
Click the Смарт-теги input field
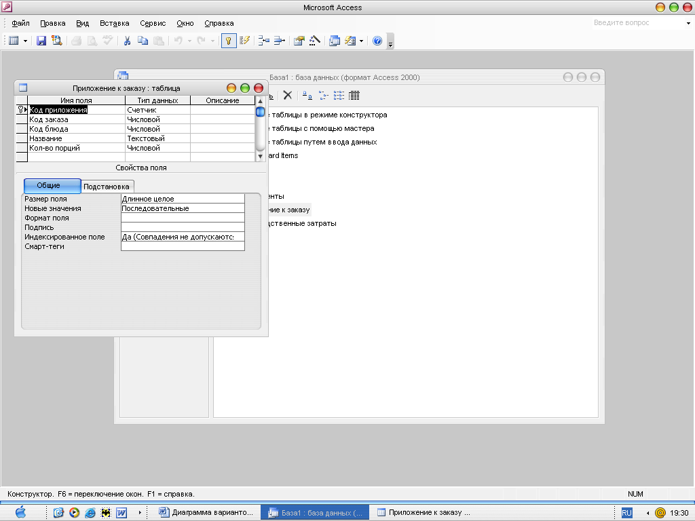tap(183, 246)
